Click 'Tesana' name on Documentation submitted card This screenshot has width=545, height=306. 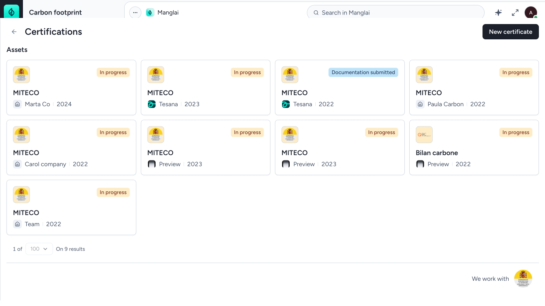pyautogui.click(x=303, y=104)
